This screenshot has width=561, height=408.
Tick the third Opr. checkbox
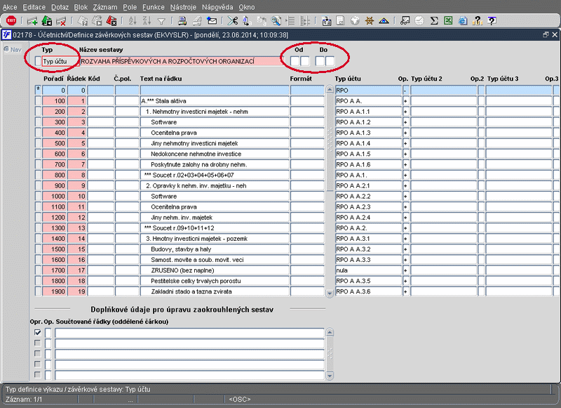[38, 354]
